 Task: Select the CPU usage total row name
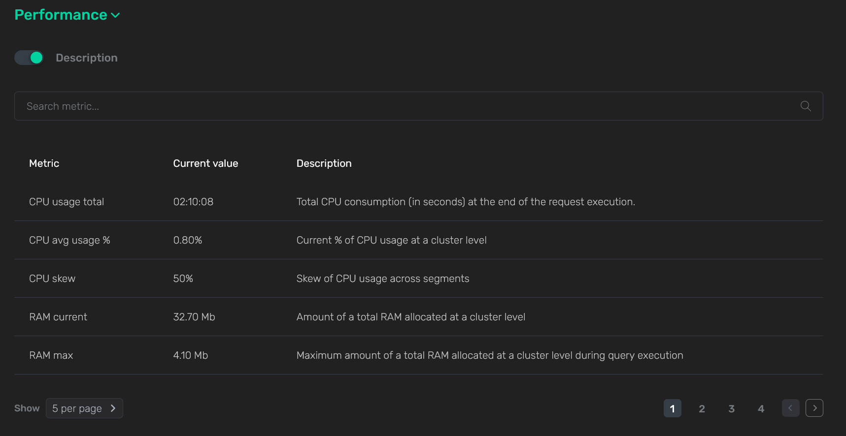67,202
